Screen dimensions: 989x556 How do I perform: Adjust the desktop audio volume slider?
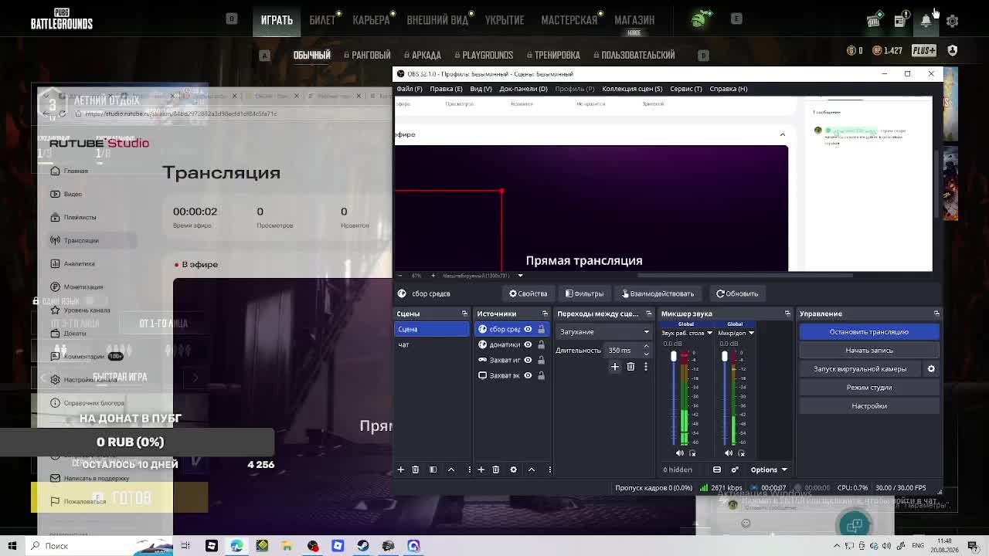click(x=673, y=356)
